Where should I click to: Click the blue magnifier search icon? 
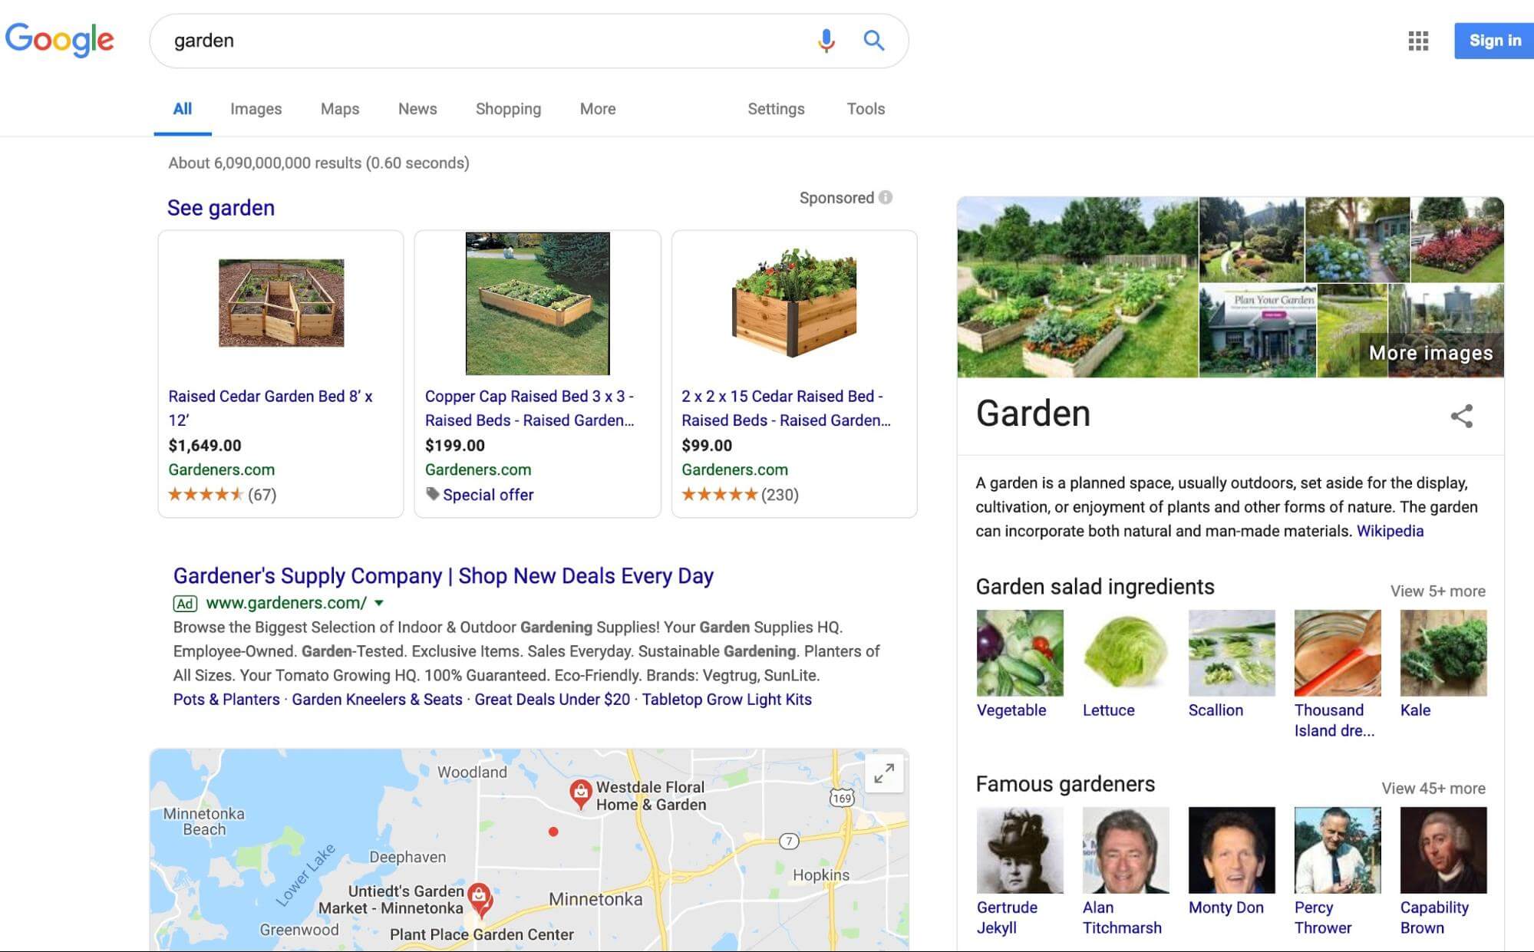(873, 40)
